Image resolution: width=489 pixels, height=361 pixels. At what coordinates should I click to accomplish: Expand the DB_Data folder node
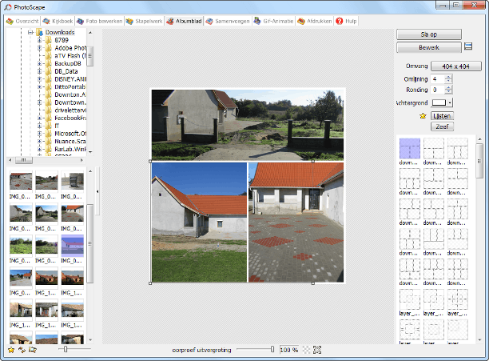click(38, 71)
